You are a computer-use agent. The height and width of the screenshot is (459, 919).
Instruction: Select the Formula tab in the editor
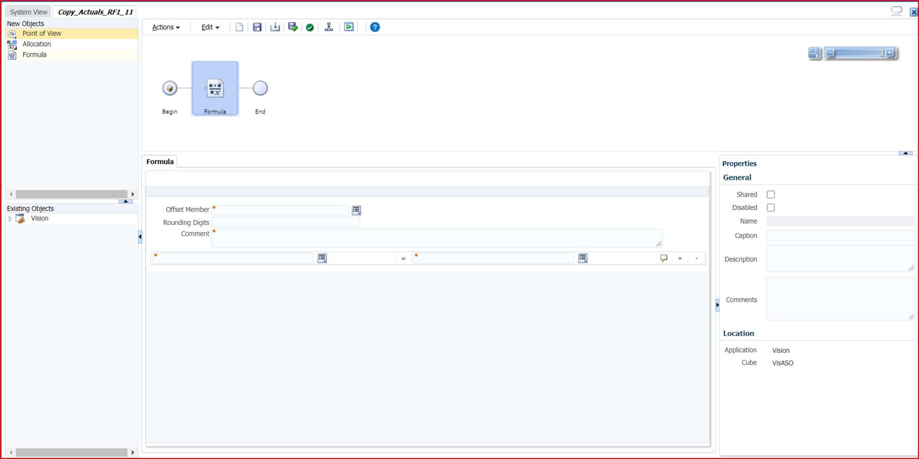pos(160,161)
